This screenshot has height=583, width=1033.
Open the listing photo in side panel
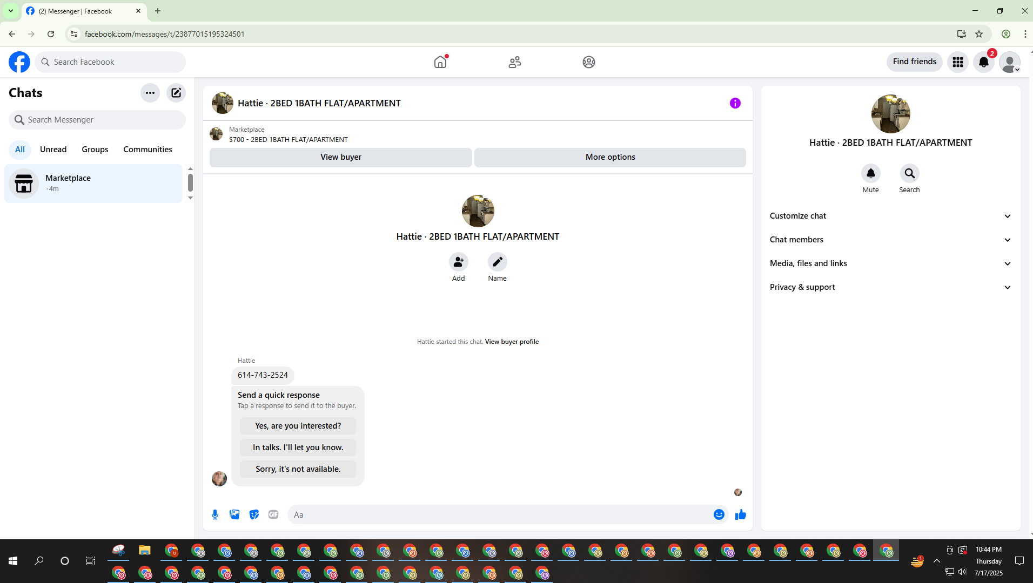[x=891, y=114]
